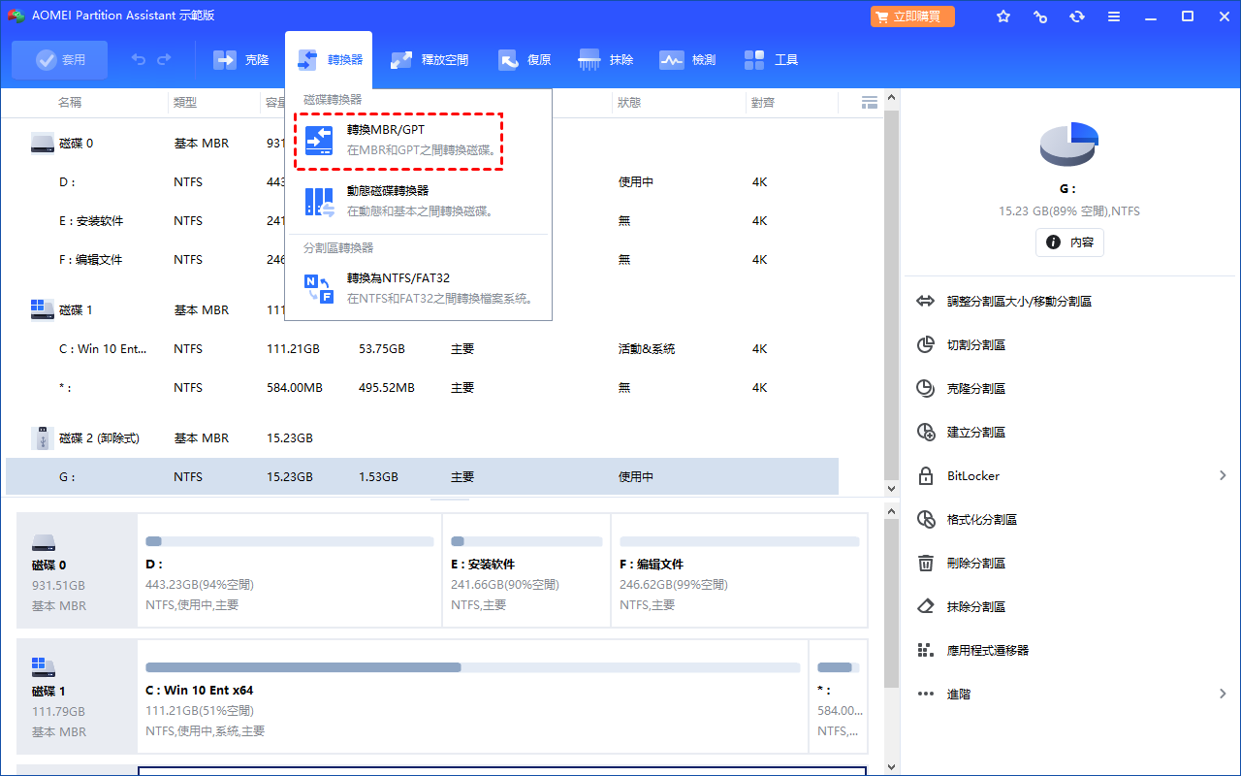Select the C: Win 10 Ent x64 block
This screenshot has width=1241, height=776.
click(x=473, y=696)
